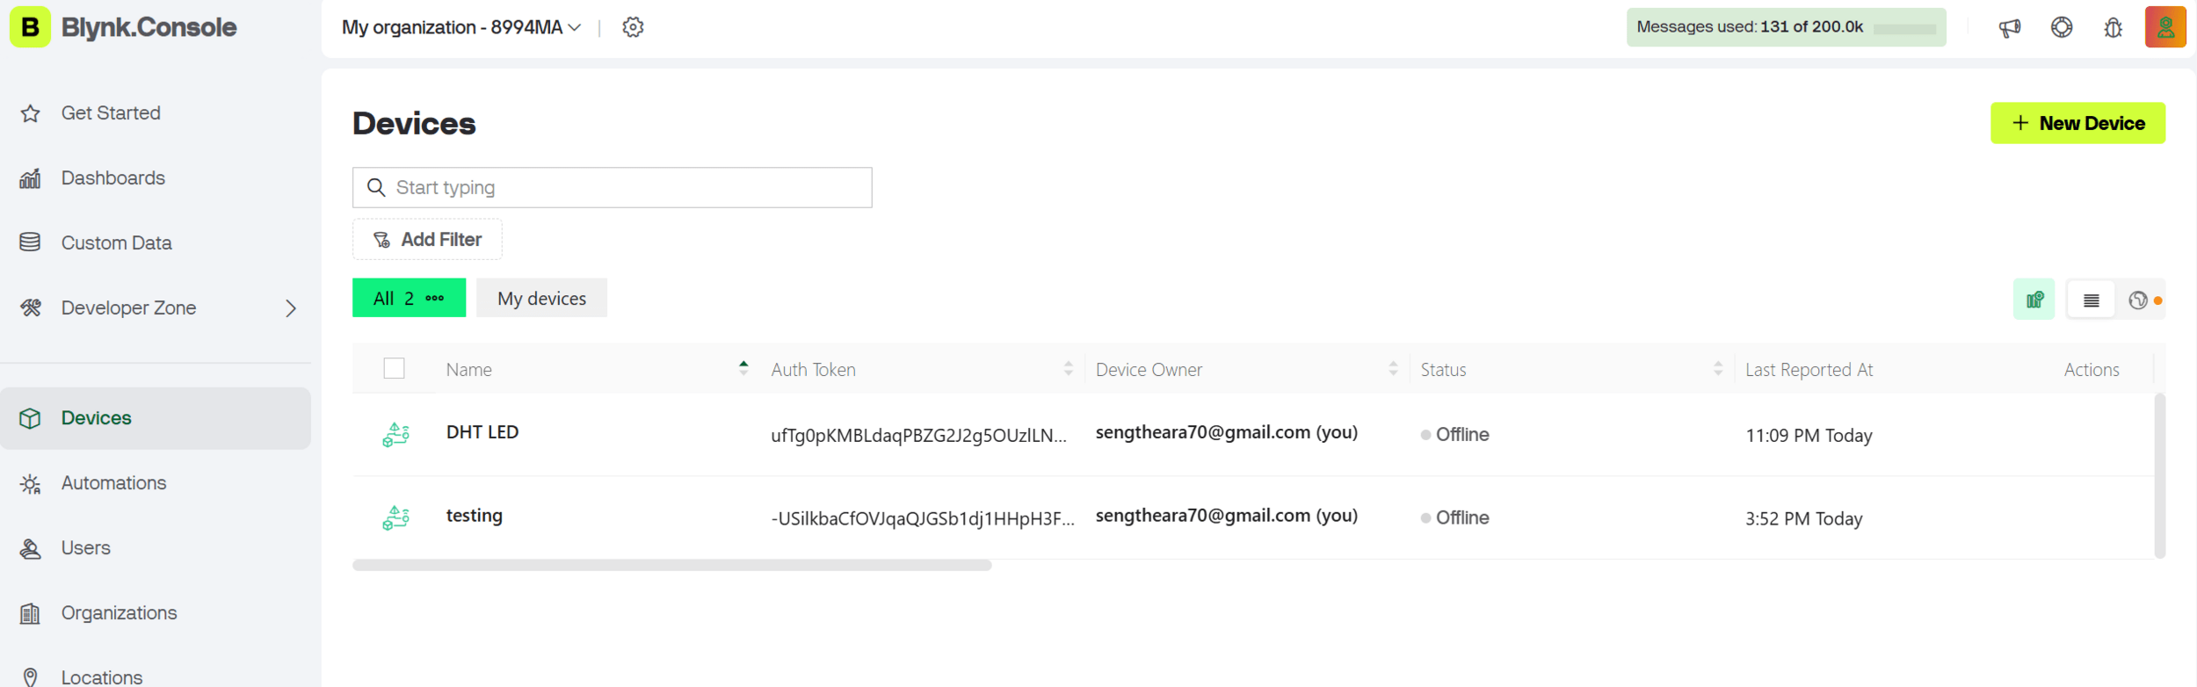Switch to map view of devices
The width and height of the screenshot is (2197, 687).
[2034, 300]
